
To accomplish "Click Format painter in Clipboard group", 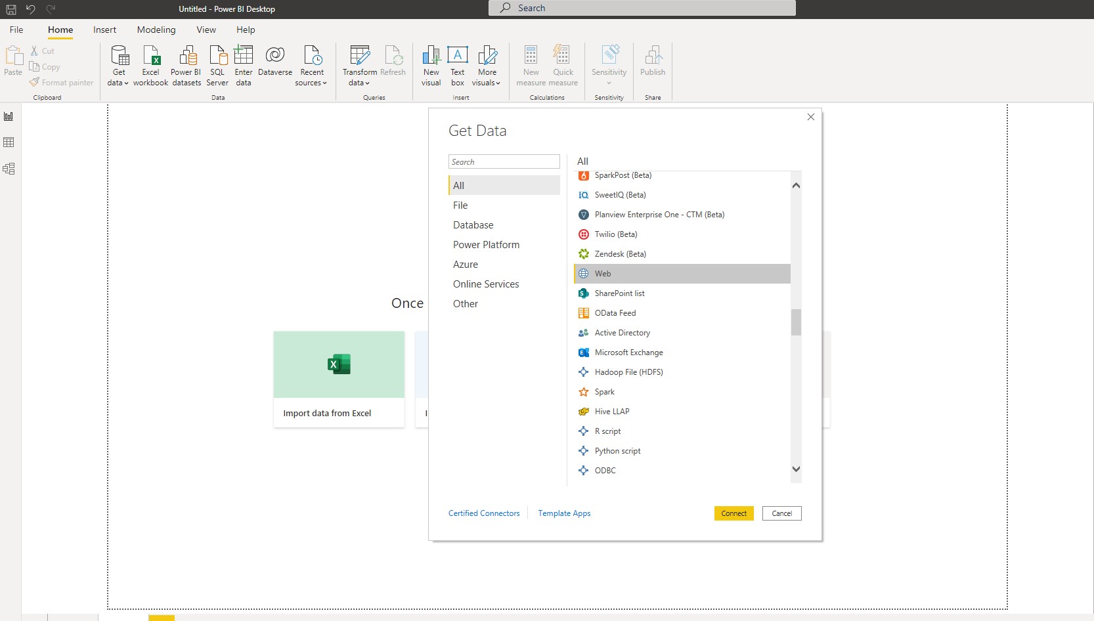I will [62, 83].
